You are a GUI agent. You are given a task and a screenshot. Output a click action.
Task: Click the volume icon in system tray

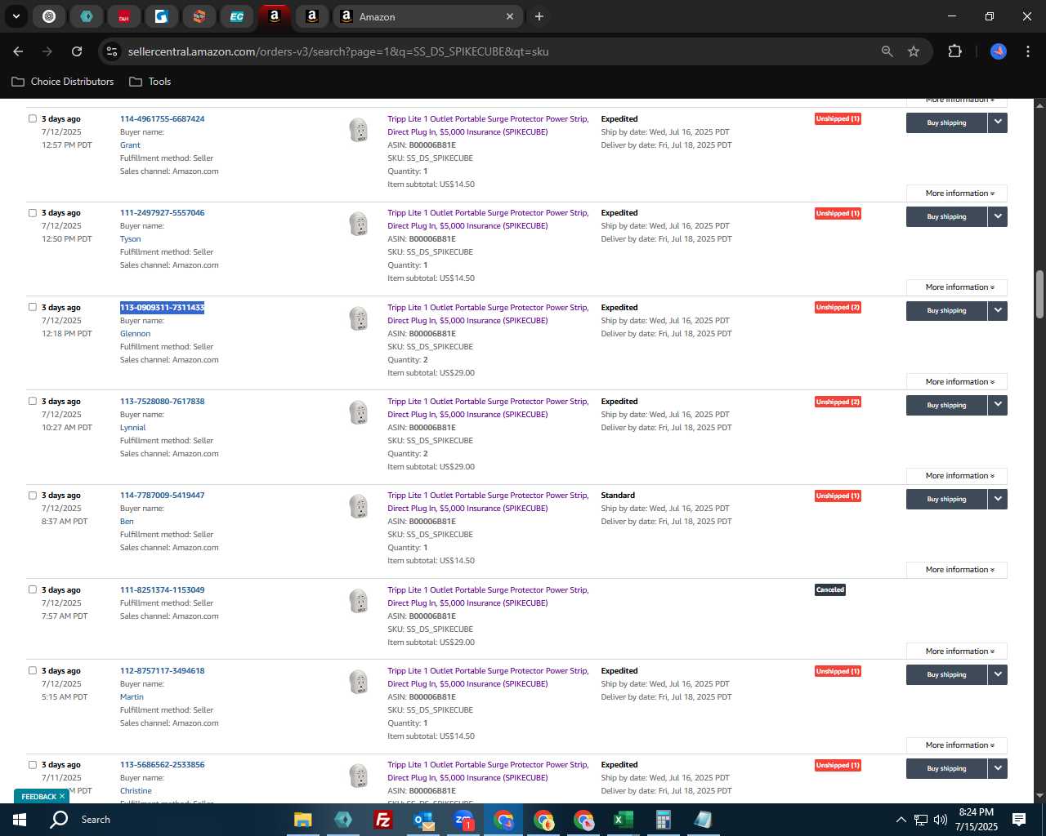pos(940,820)
